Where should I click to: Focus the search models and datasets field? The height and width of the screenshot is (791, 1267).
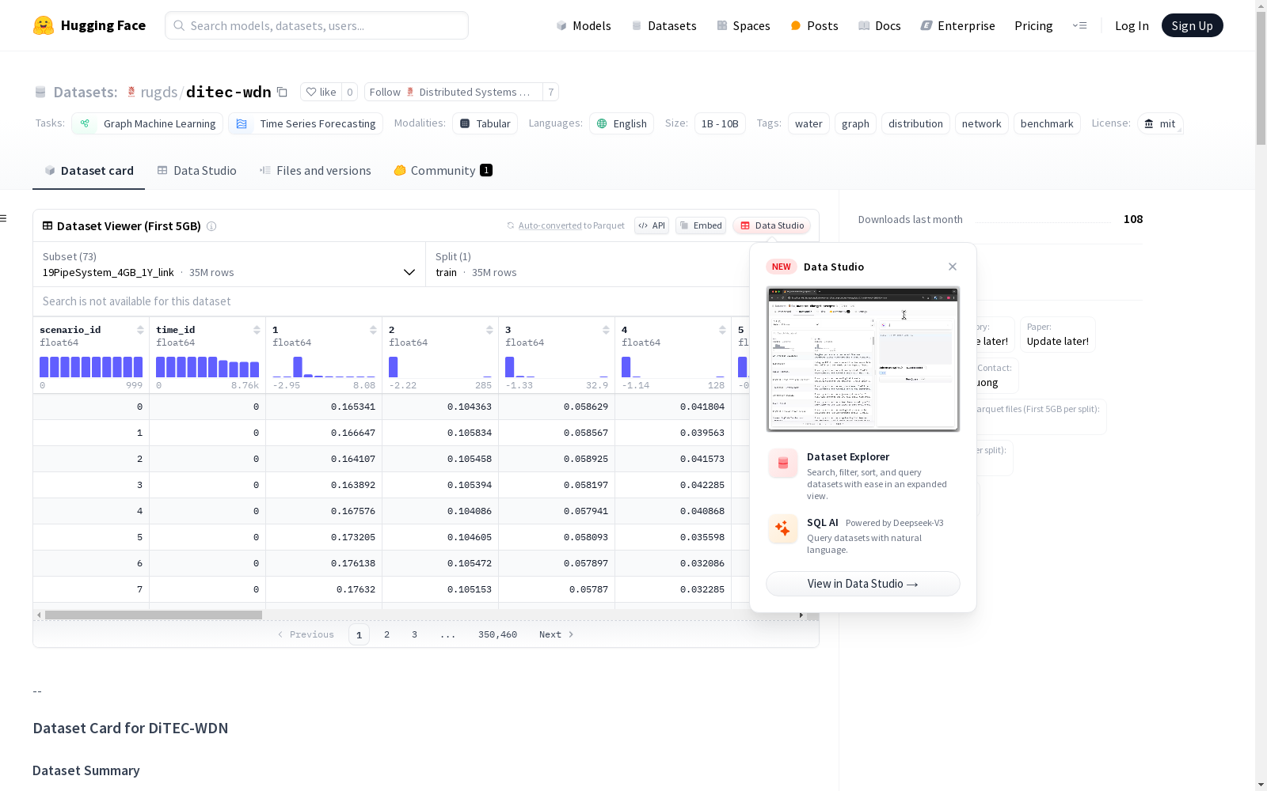tap(317, 25)
